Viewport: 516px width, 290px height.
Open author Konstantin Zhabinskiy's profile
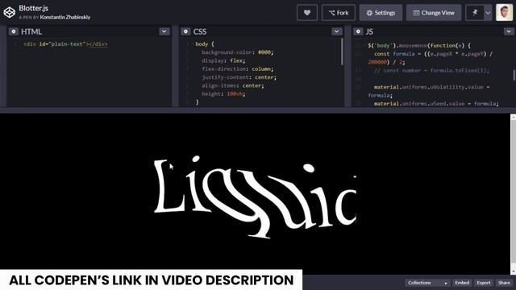coord(65,17)
